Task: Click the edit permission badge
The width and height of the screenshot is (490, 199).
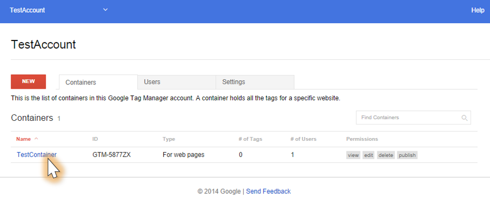Action: (369, 155)
